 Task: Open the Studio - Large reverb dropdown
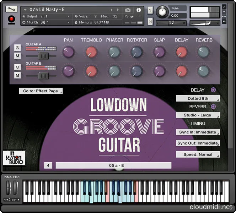coord(198,115)
